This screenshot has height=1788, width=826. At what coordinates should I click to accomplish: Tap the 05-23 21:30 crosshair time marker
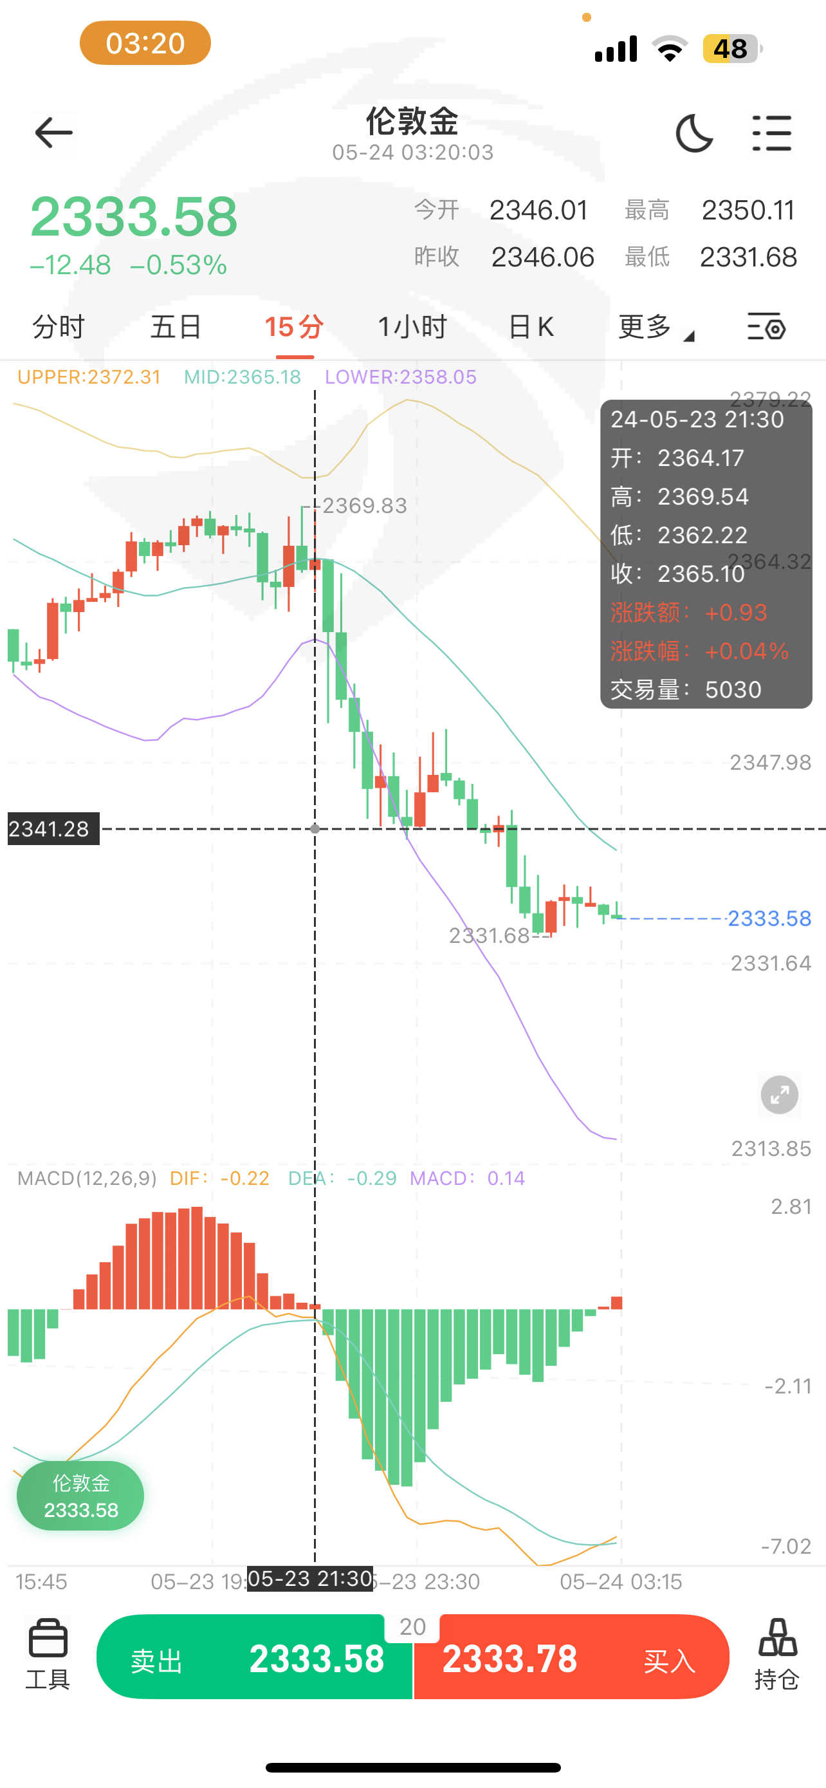pyautogui.click(x=310, y=1578)
